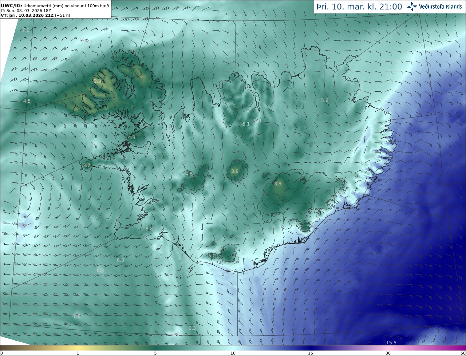Screen dimensions: 466x356
Task: Click the 4.3 value on the map
Action: pos(132,137)
